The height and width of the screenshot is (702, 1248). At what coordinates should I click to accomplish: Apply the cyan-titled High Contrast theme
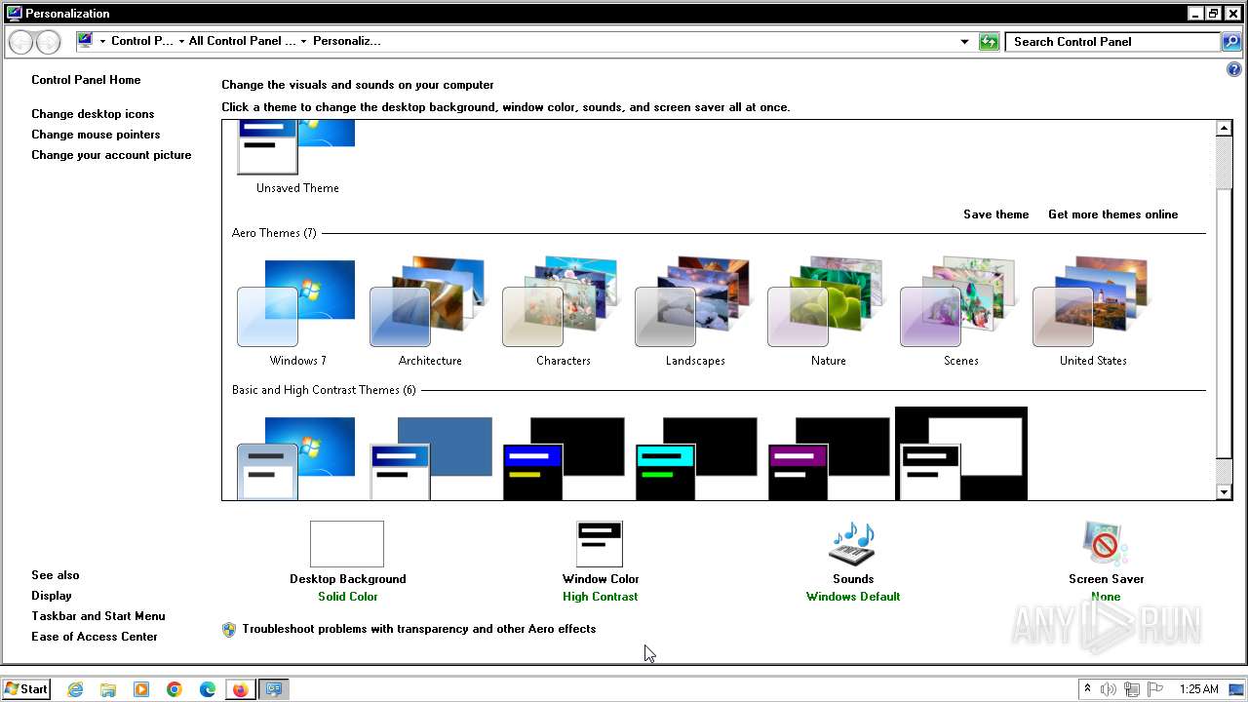pyautogui.click(x=696, y=458)
